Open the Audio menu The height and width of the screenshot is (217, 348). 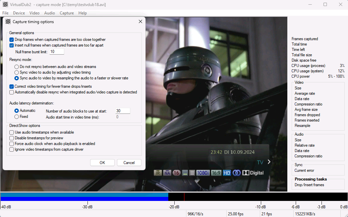click(x=50, y=13)
